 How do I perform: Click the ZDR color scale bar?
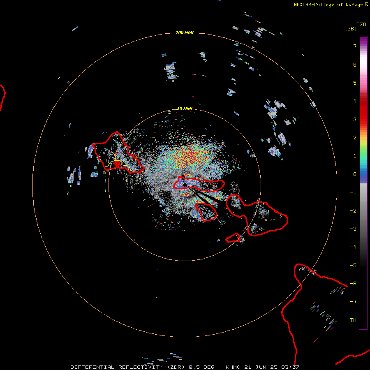[363, 183]
